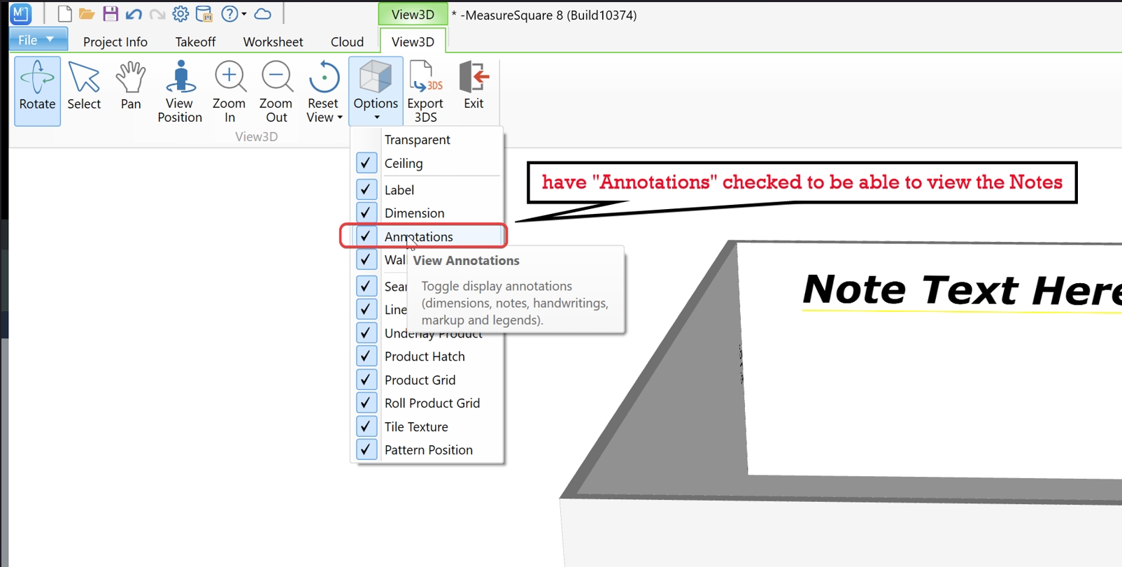Toggle the Seam checkbox in the Options menu

click(x=367, y=286)
